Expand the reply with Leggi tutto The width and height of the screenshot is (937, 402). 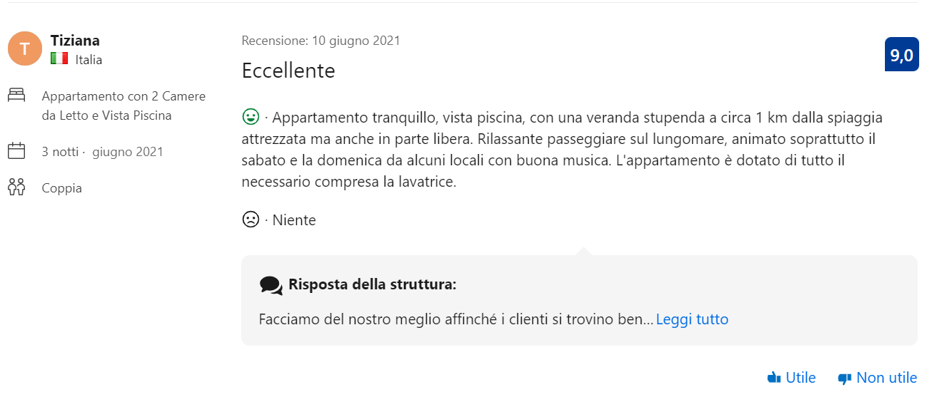tap(692, 319)
